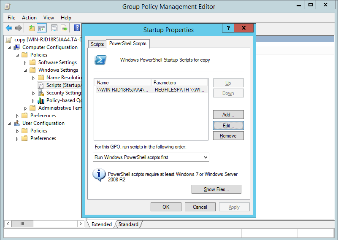Collapse the Windows Settings tree node
This screenshot has height=240, width=338.
click(26, 70)
